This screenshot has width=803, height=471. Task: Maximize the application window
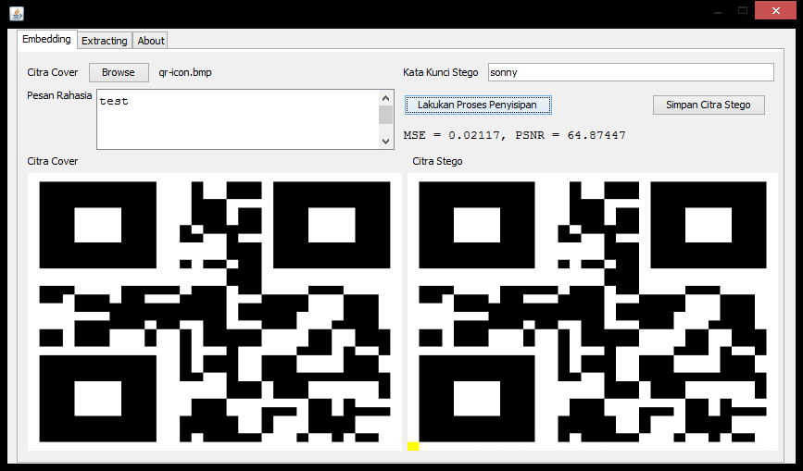tap(742, 10)
